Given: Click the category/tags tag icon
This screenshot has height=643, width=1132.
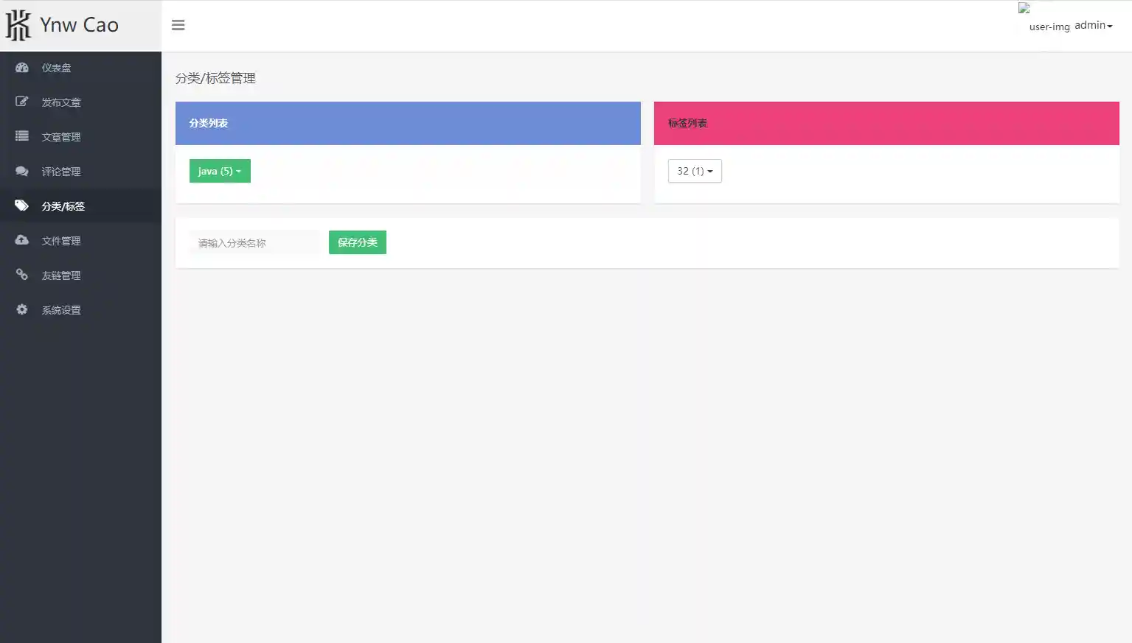Looking at the screenshot, I should pos(22,205).
